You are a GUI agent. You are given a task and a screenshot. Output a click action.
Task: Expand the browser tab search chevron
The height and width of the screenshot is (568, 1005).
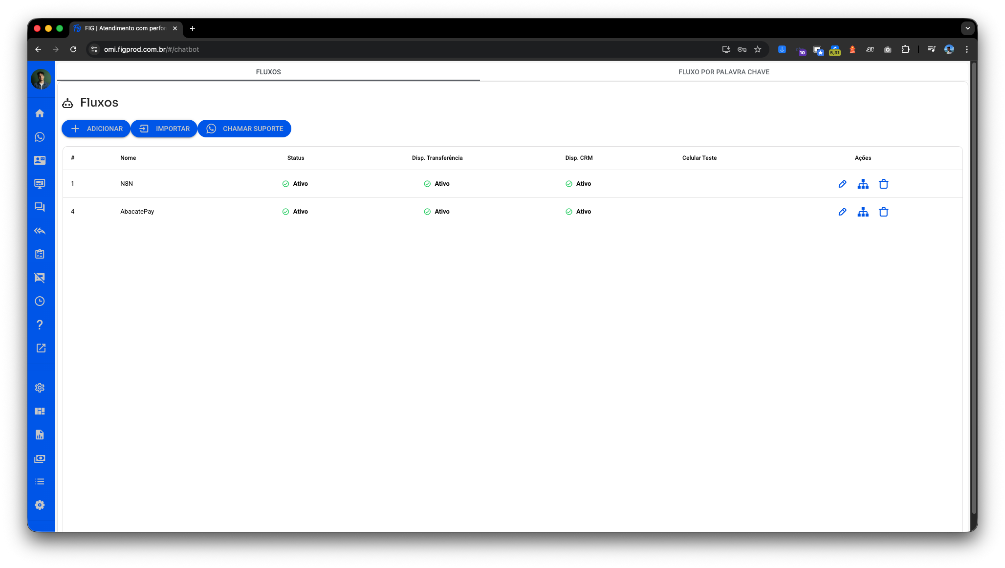tap(967, 28)
